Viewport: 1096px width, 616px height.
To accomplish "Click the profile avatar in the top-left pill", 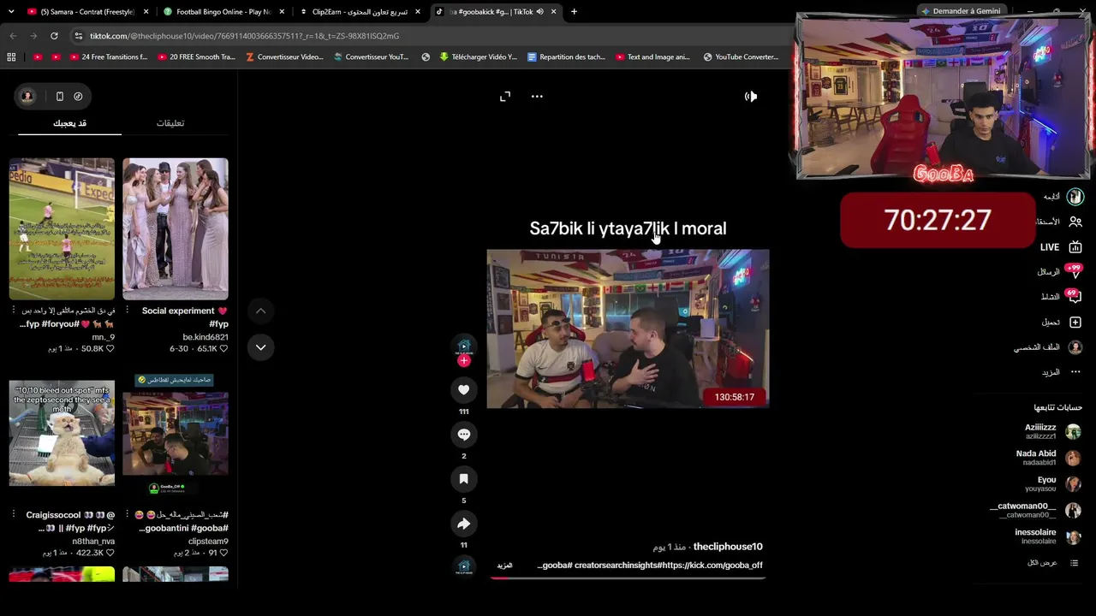I will pyautogui.click(x=27, y=97).
